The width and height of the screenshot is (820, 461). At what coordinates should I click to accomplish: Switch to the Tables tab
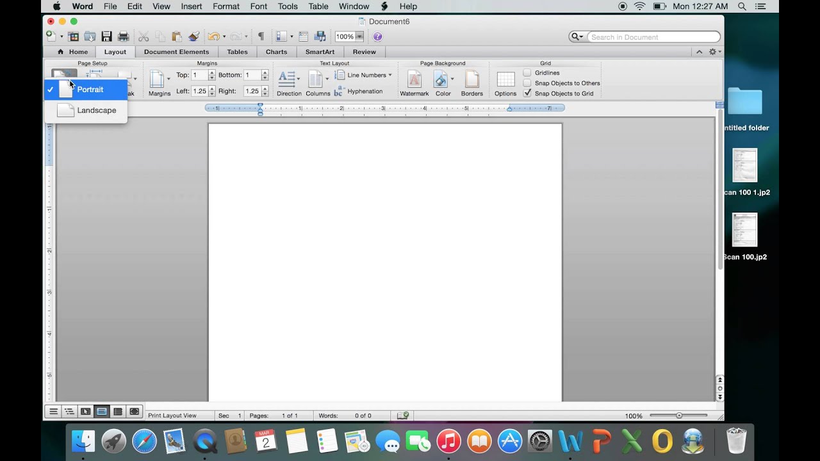pyautogui.click(x=237, y=52)
